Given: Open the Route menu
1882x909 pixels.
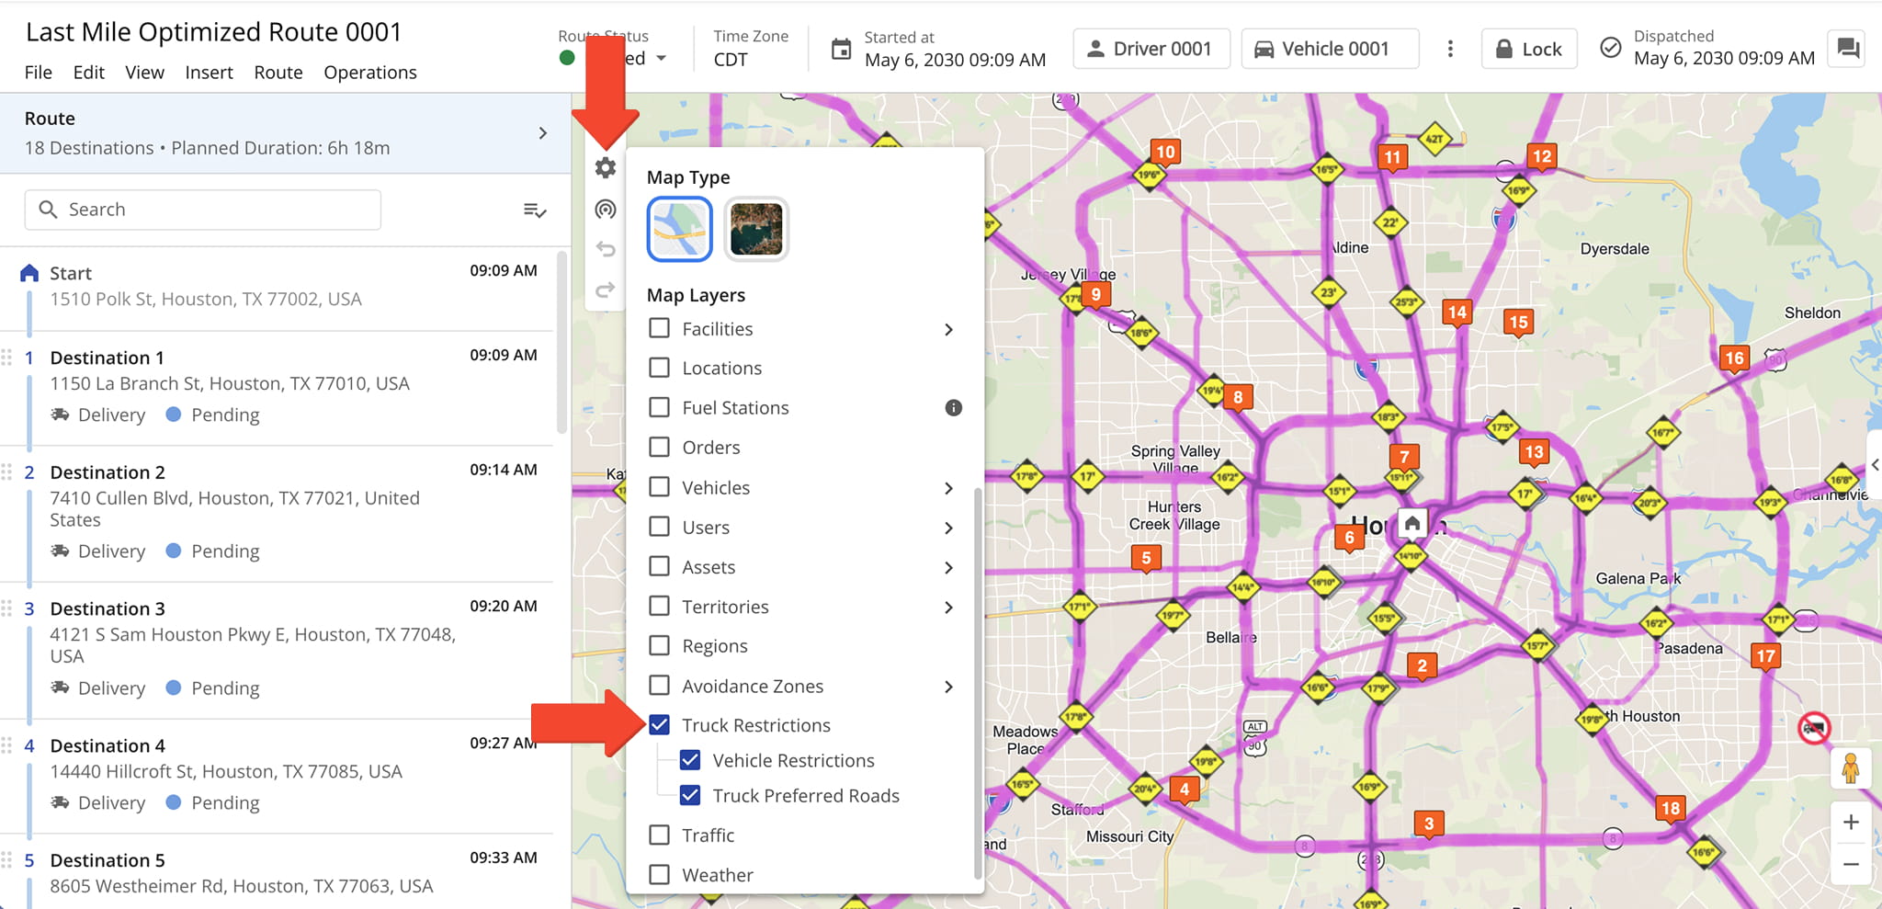Looking at the screenshot, I should point(278,73).
